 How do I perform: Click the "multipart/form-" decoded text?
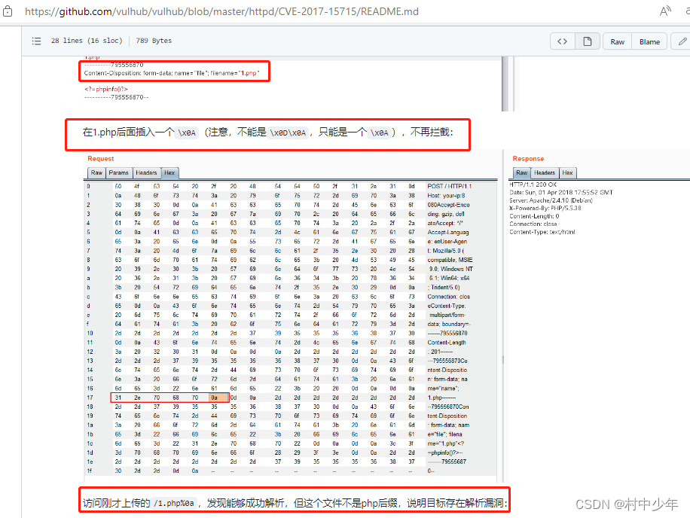coord(447,315)
